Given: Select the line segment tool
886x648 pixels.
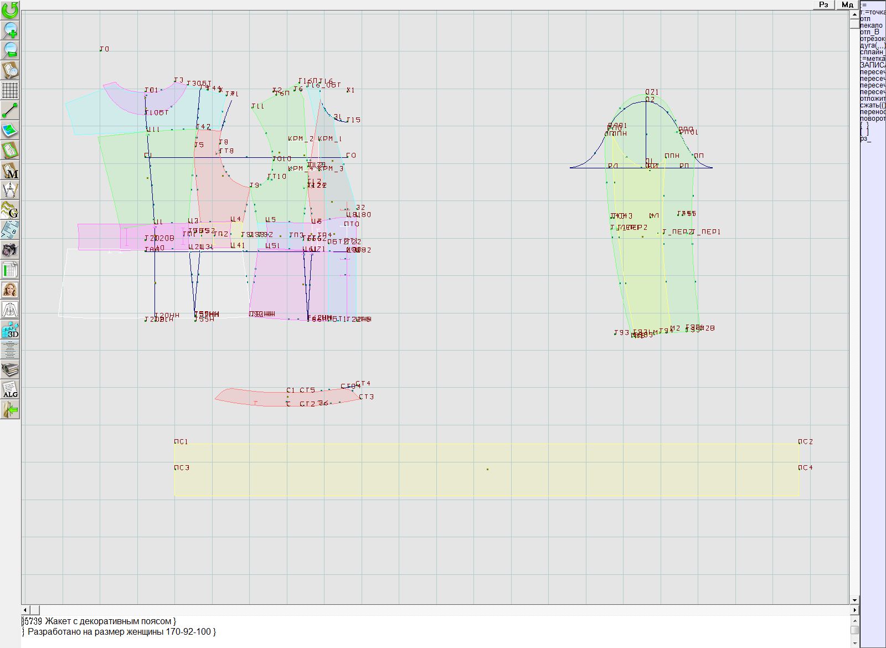Looking at the screenshot, I should click(10, 110).
